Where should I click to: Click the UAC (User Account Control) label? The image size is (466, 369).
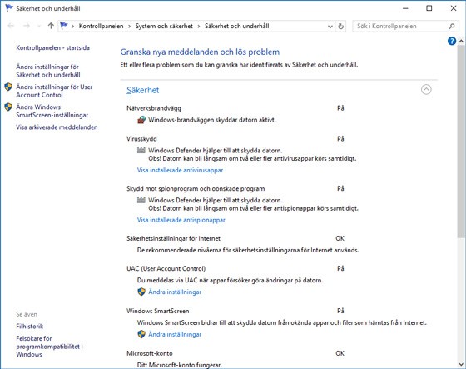point(166,268)
